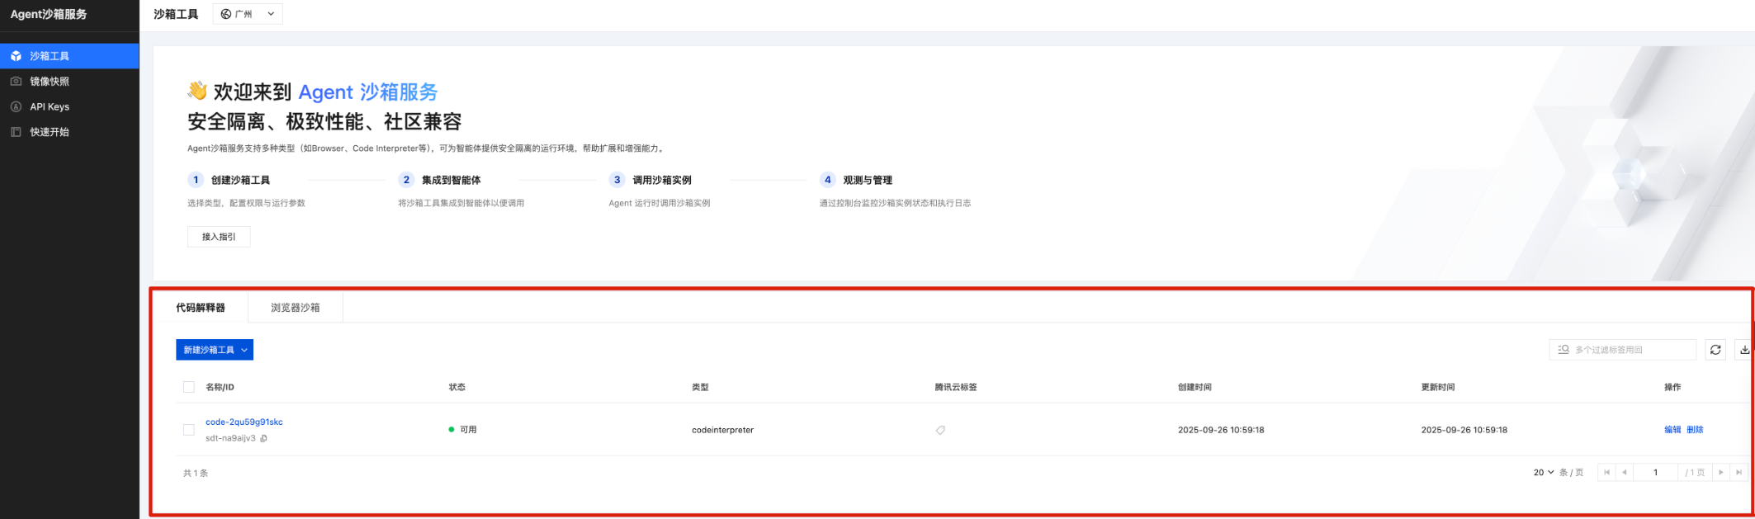Copy the ID sdt-na9aijv3
1755x519 pixels.
264,439
